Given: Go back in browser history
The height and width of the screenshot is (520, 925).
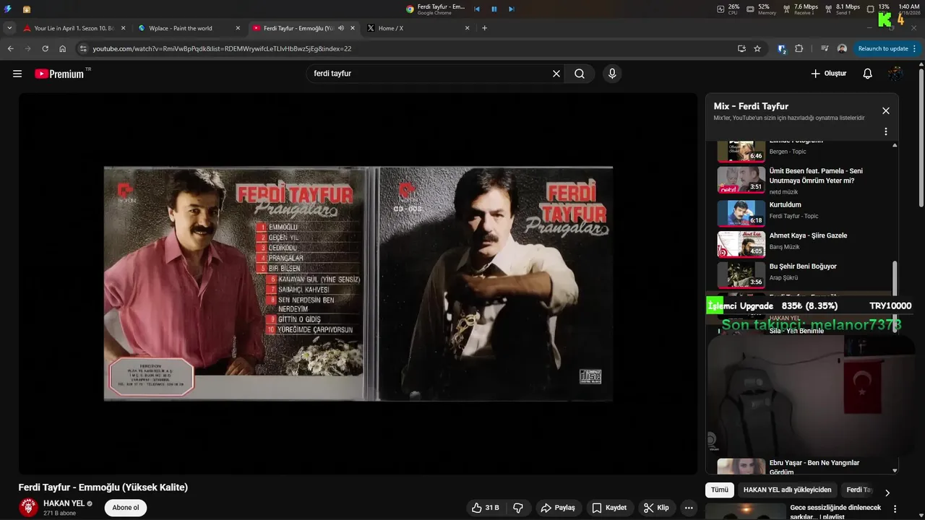Looking at the screenshot, I should (10, 48).
